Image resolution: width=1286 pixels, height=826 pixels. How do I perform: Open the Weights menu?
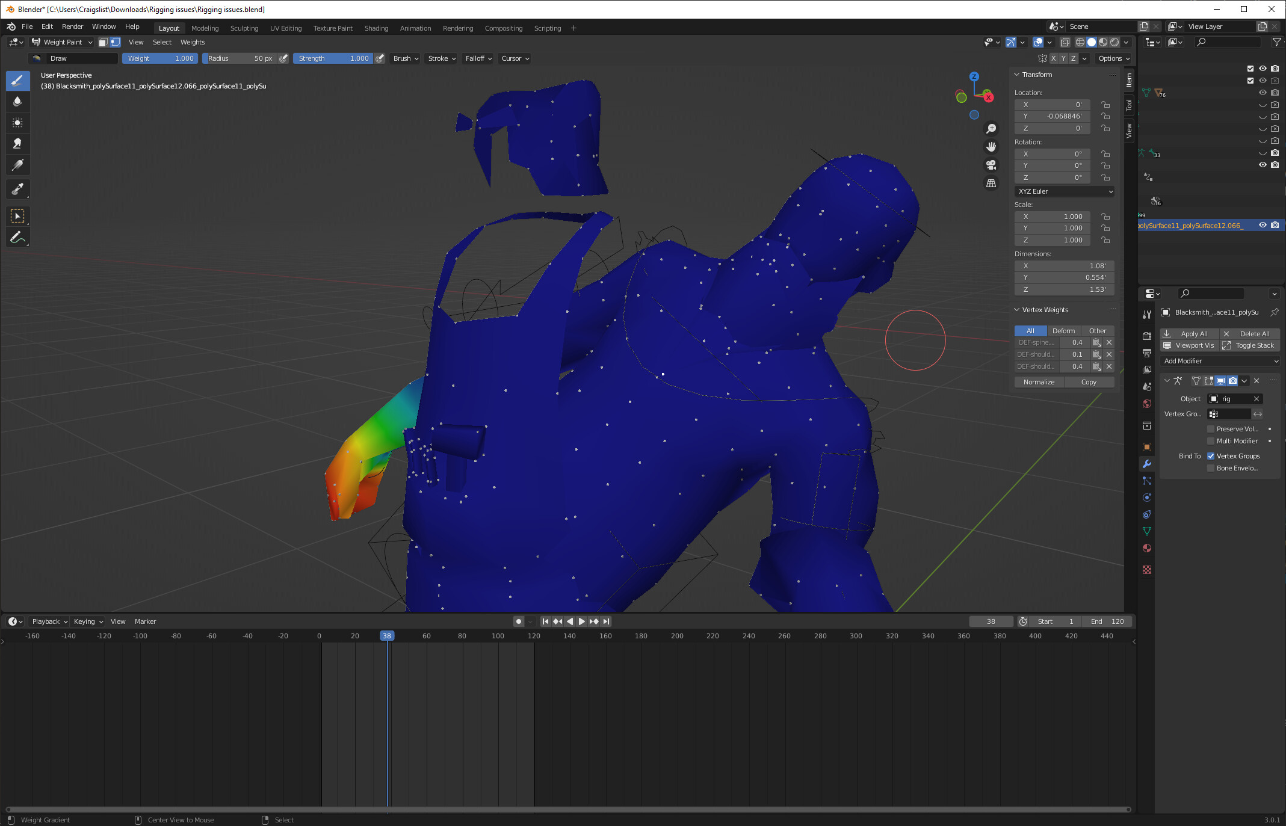193,42
